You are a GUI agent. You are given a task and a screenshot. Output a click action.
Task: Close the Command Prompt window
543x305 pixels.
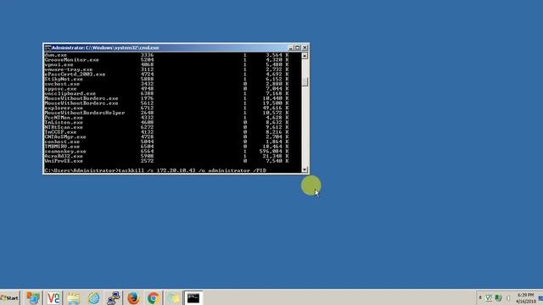click(305, 47)
